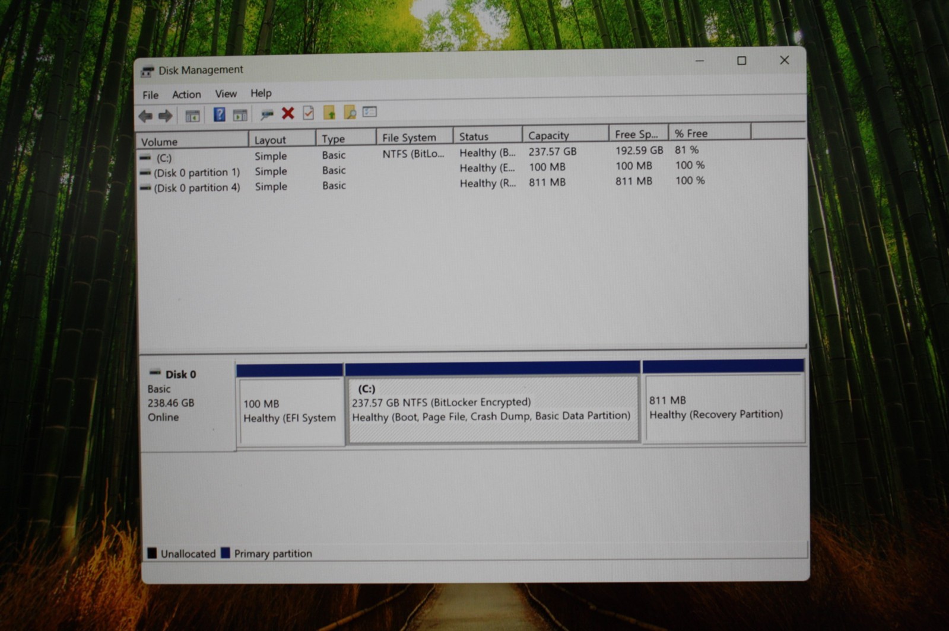Screen dimensions: 949x631
Task: Select the 100 MB EFI System partition block
Action: point(290,405)
